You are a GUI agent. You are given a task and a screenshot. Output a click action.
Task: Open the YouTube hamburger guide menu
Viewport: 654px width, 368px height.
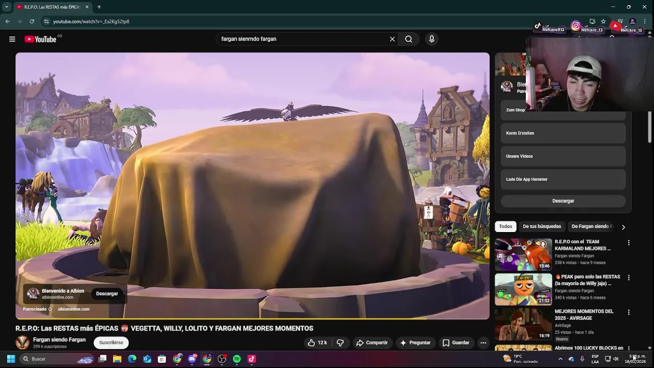click(x=12, y=39)
